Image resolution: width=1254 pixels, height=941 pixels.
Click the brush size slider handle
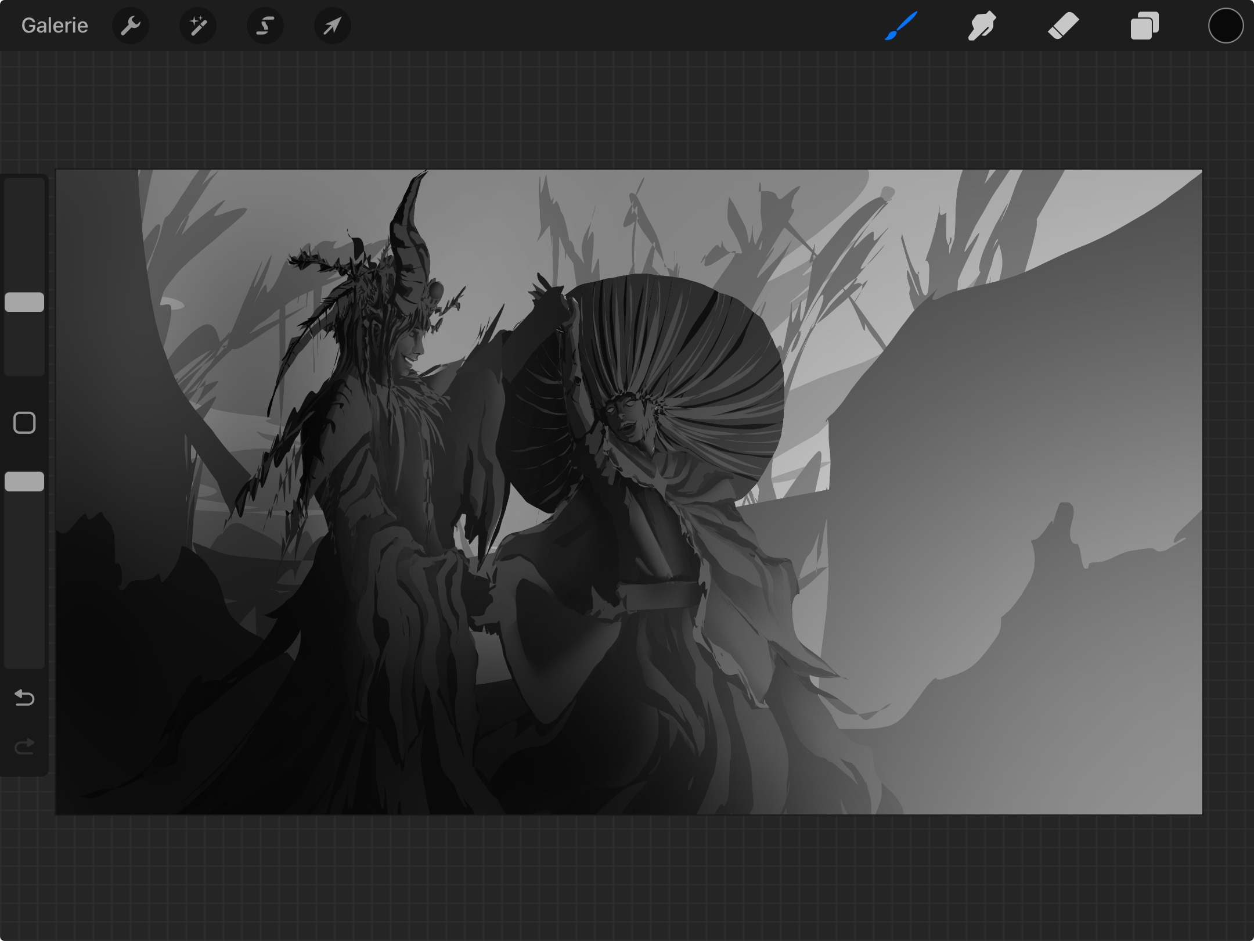pos(24,302)
